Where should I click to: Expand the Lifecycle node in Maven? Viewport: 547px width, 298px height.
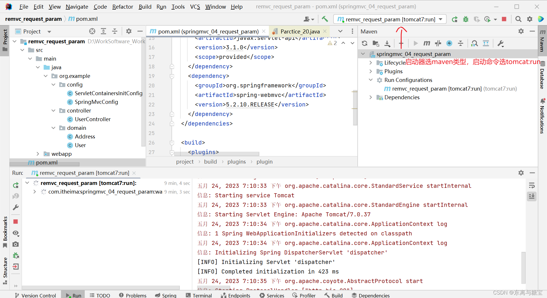[371, 63]
